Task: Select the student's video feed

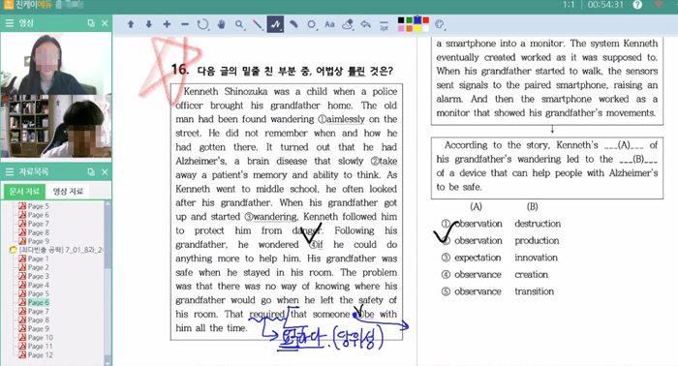Action: click(x=56, y=126)
